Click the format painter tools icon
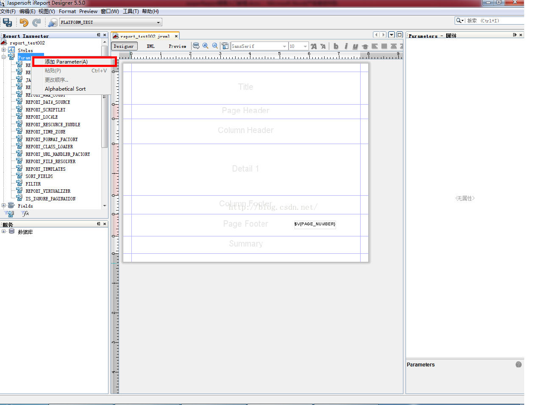 tap(225, 46)
